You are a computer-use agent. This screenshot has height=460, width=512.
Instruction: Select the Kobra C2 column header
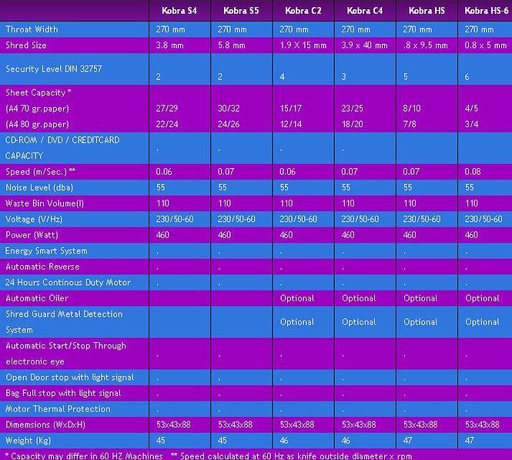(303, 11)
